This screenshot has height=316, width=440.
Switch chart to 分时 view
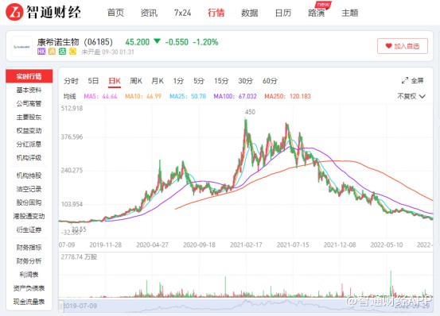[x=71, y=81]
